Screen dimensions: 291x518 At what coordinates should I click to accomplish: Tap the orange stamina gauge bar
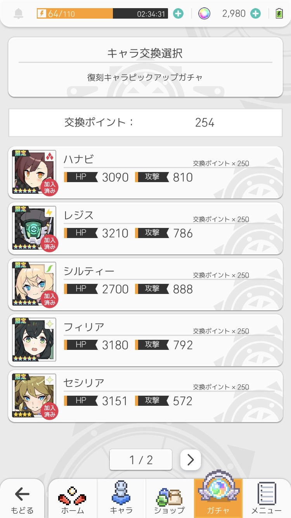coord(102,14)
